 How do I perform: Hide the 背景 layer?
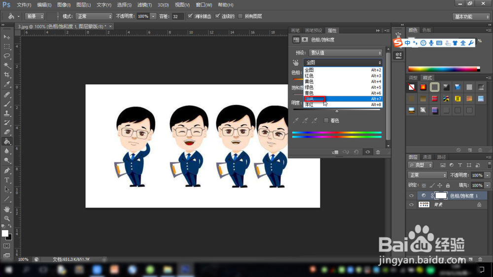(411, 205)
